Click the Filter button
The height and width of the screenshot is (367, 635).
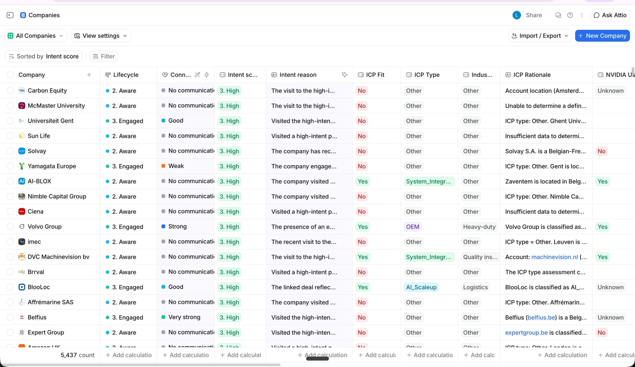point(104,56)
